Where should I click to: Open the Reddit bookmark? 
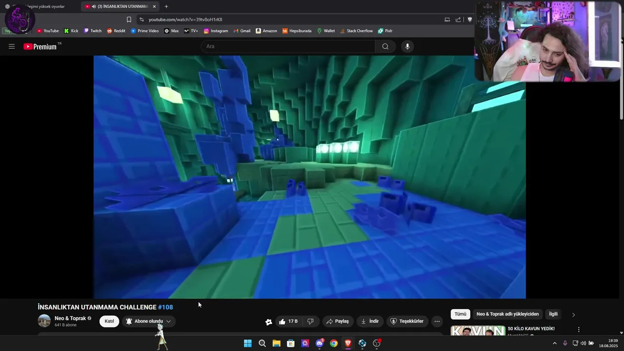[x=116, y=31]
